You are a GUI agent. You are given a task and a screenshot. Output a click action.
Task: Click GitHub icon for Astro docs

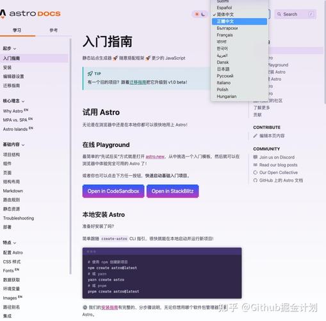coord(256,180)
